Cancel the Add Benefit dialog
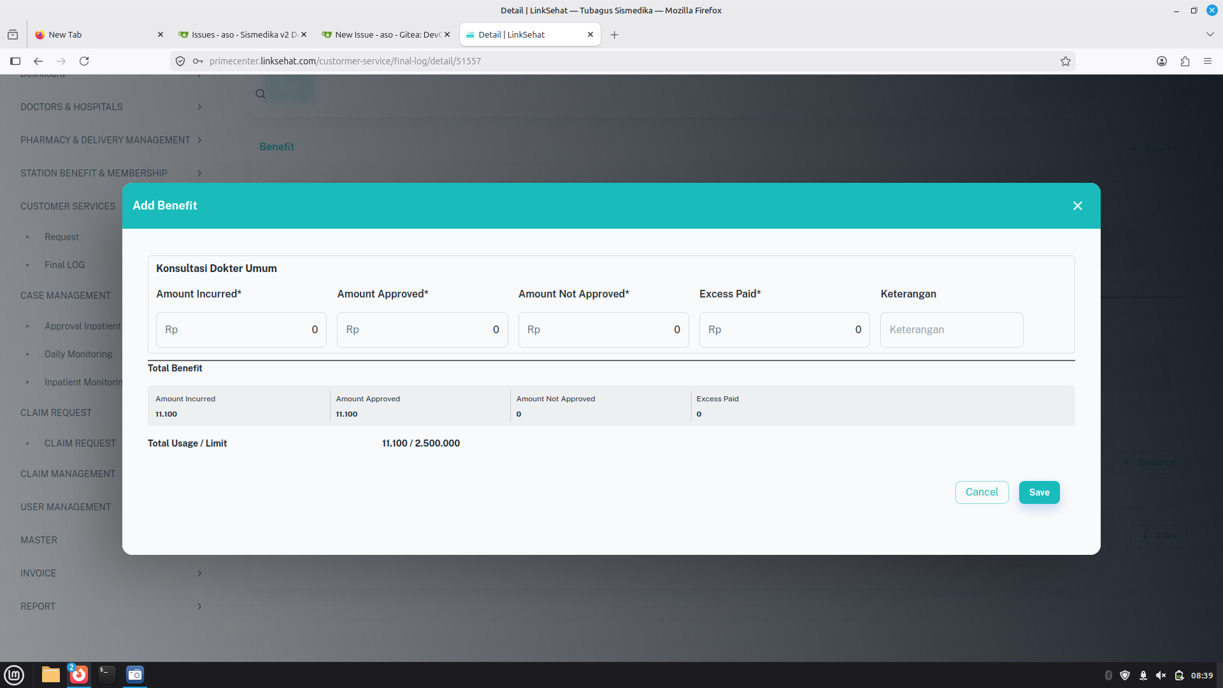1223x688 pixels. pos(982,492)
